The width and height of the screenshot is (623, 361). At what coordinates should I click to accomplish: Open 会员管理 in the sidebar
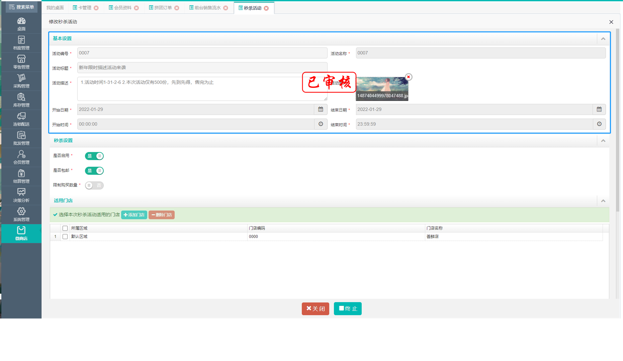21,157
